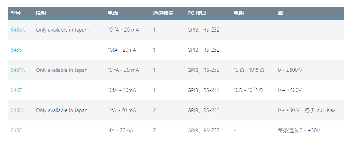Viewport: 344px width, 145px height.
Task: Open the 6485/J model link
Action: click(18, 30)
